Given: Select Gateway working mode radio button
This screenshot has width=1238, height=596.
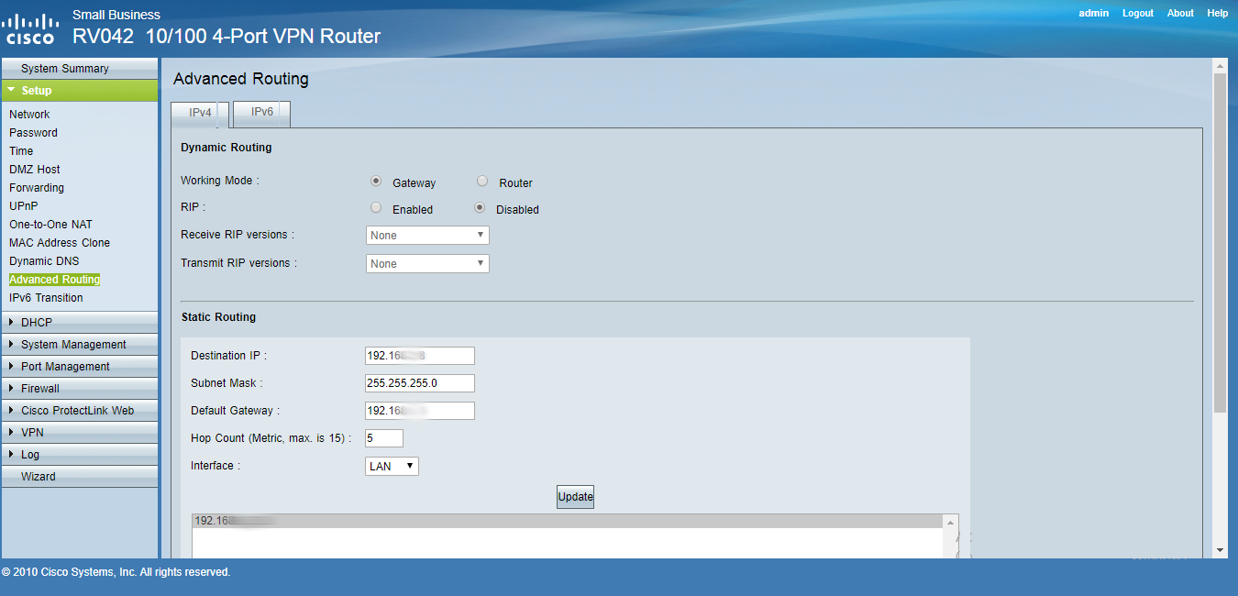Looking at the screenshot, I should pos(376,182).
